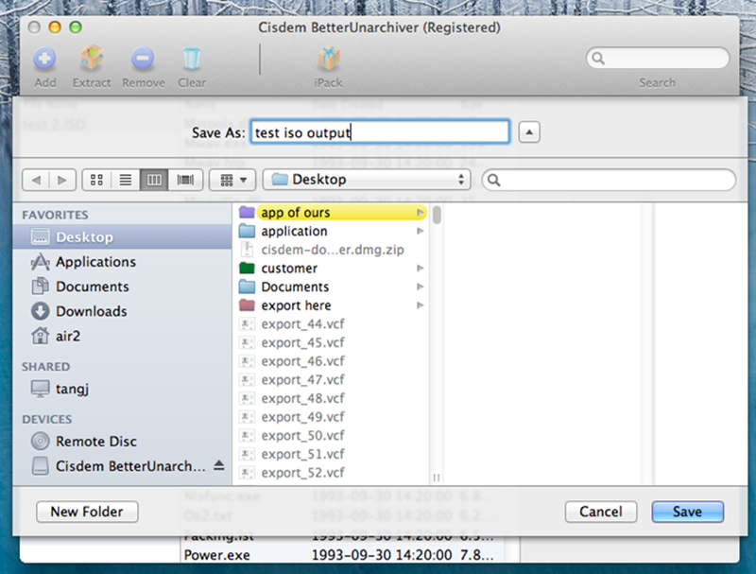Open the Desktop location popup
Screen dimensions: 756x574
[367, 180]
